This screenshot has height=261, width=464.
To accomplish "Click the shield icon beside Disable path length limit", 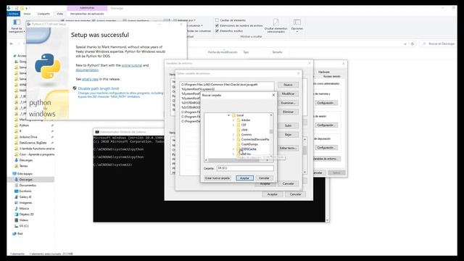I will [x=75, y=88].
